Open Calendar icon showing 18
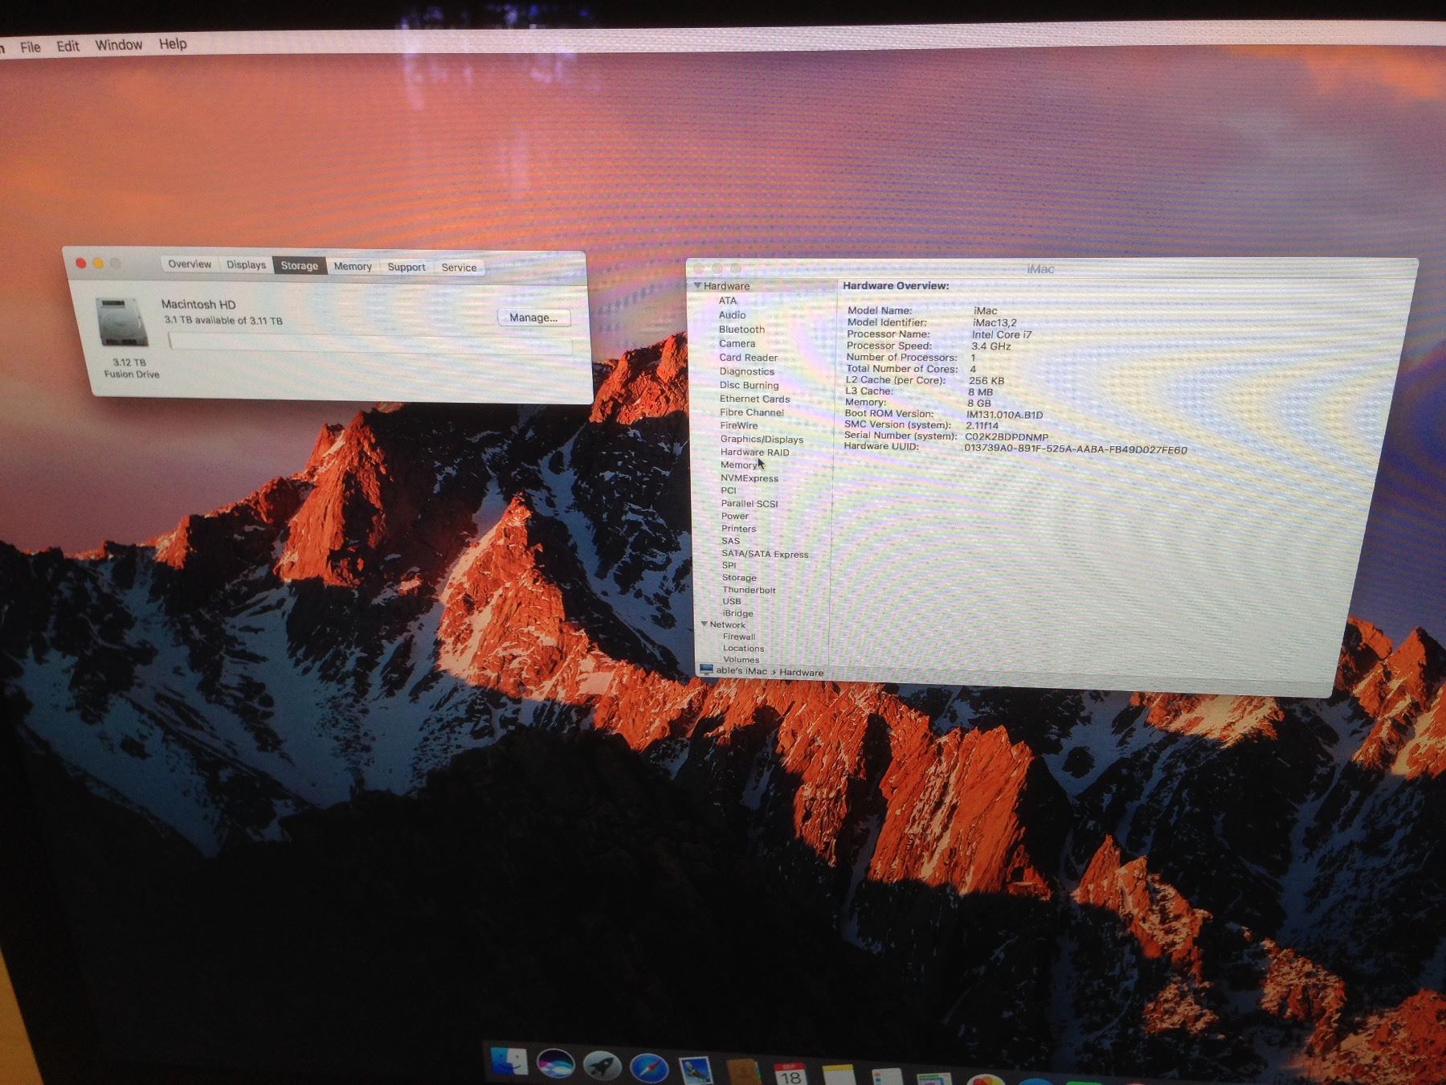The width and height of the screenshot is (1446, 1085). click(790, 1074)
